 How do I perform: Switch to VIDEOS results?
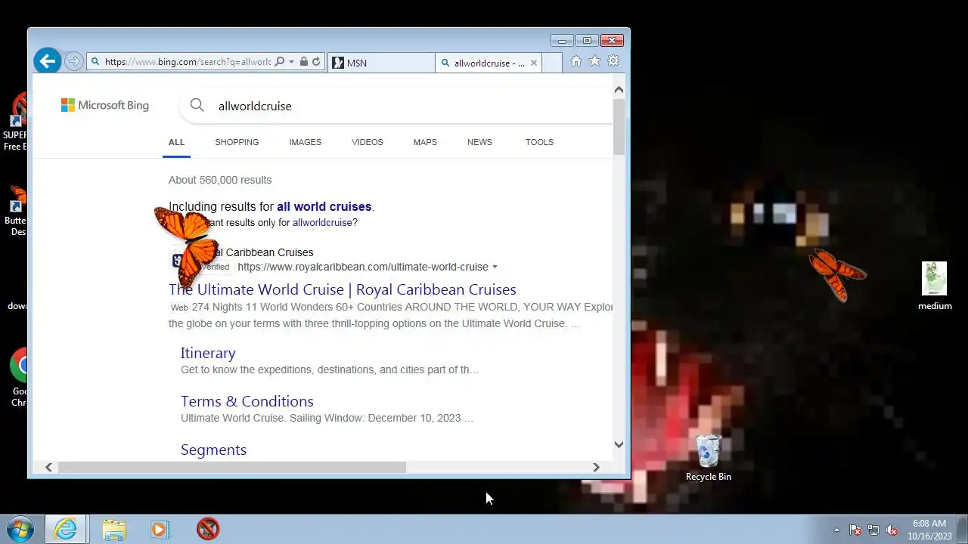point(367,142)
